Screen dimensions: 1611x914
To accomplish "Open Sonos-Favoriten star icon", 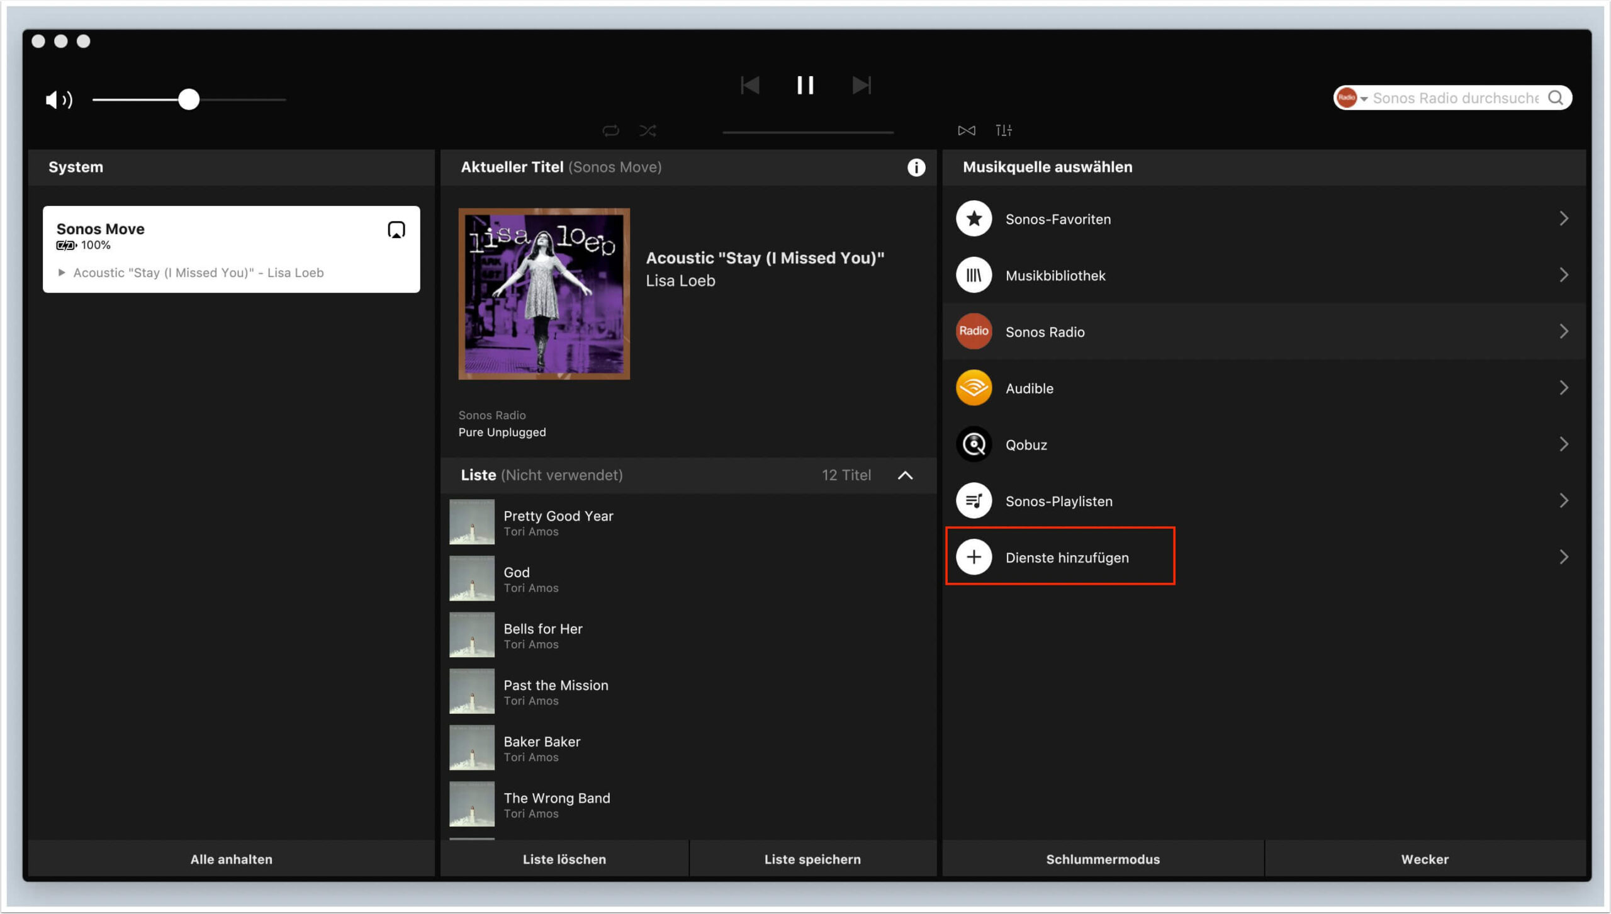I will coord(974,218).
